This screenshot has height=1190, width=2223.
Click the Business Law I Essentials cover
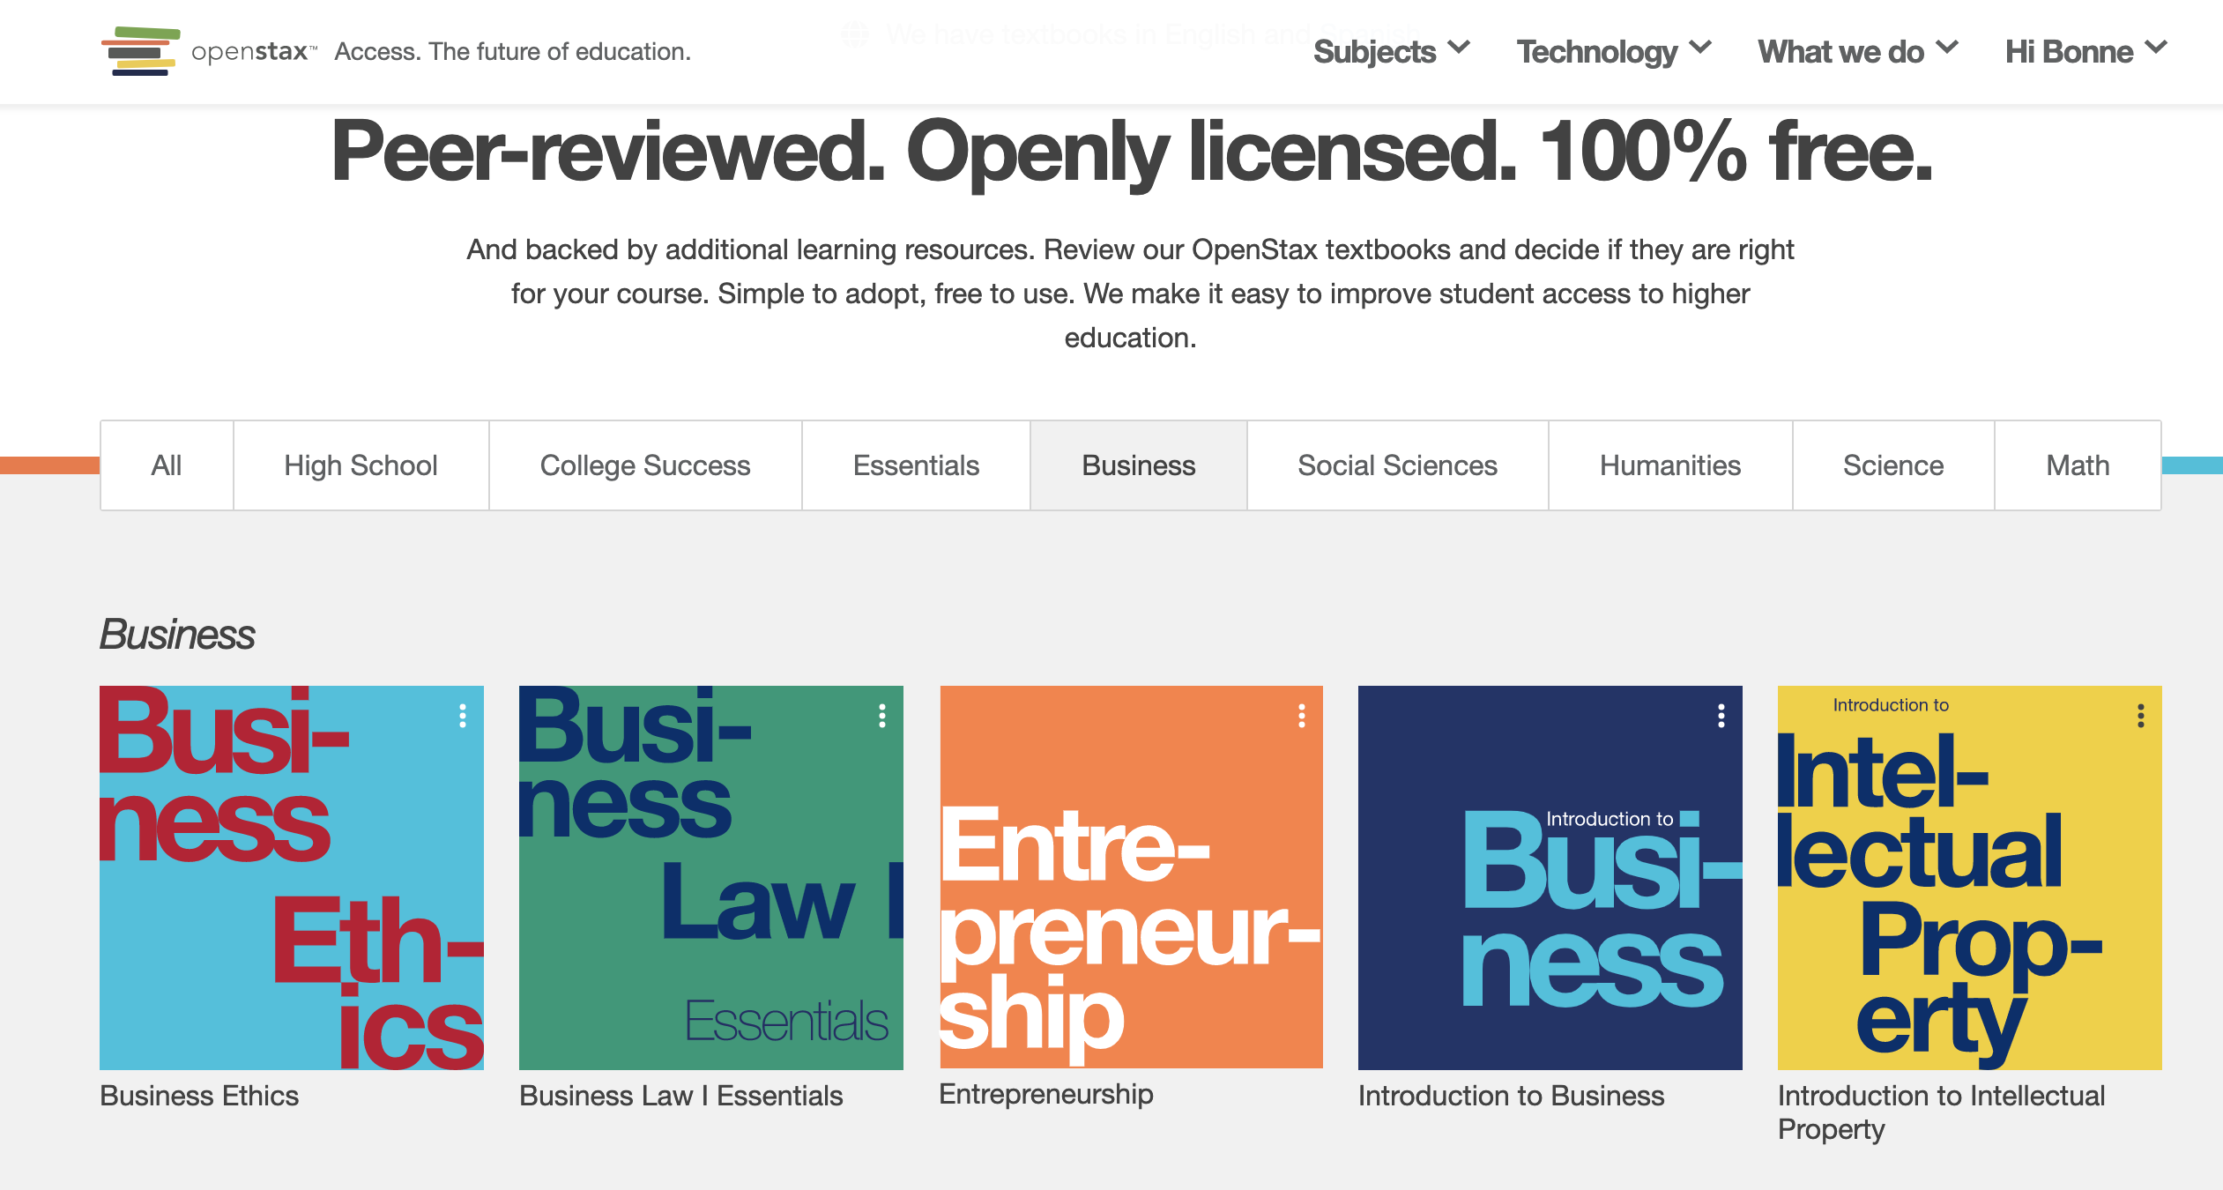[710, 877]
